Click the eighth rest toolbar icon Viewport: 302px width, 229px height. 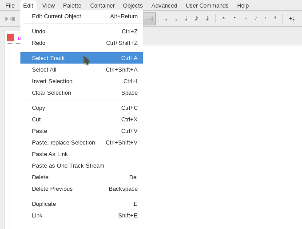(266, 18)
